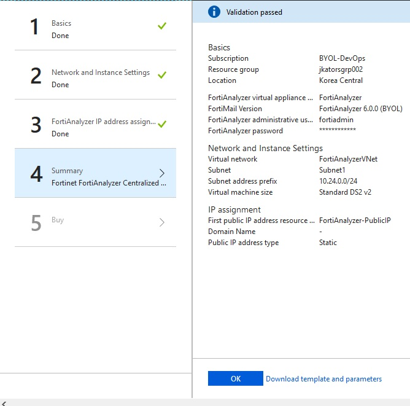Image resolution: width=410 pixels, height=406 pixels.
Task: Click the resource group value jkatorsgrp002
Action: [341, 69]
